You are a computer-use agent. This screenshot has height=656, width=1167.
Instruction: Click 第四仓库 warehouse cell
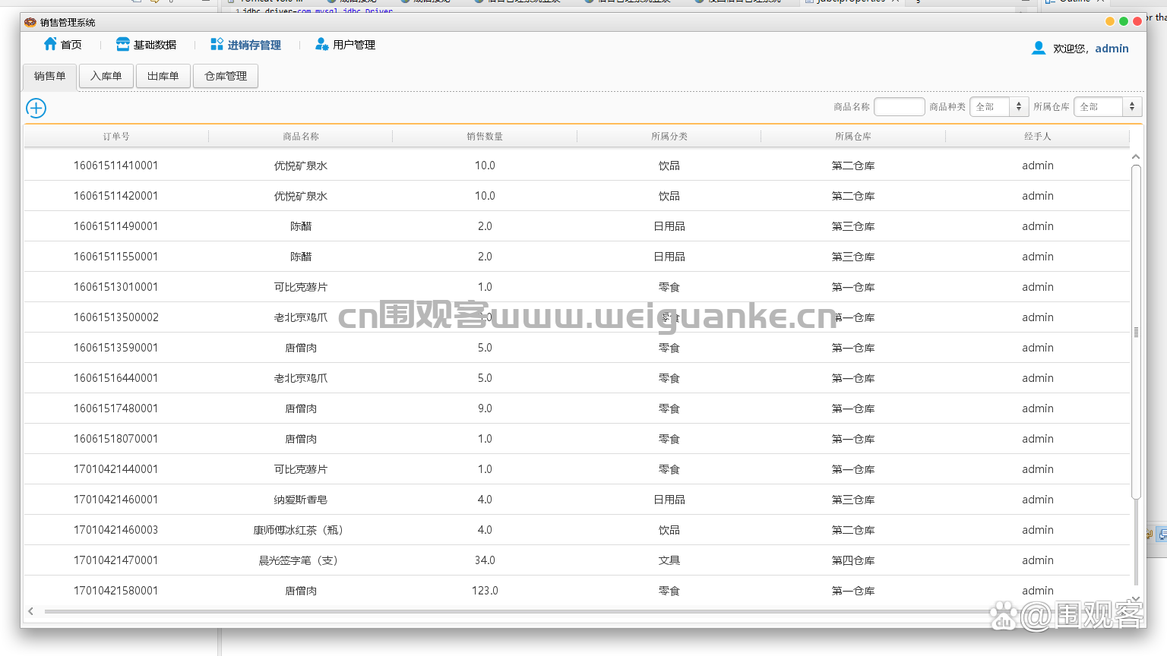[x=853, y=560]
